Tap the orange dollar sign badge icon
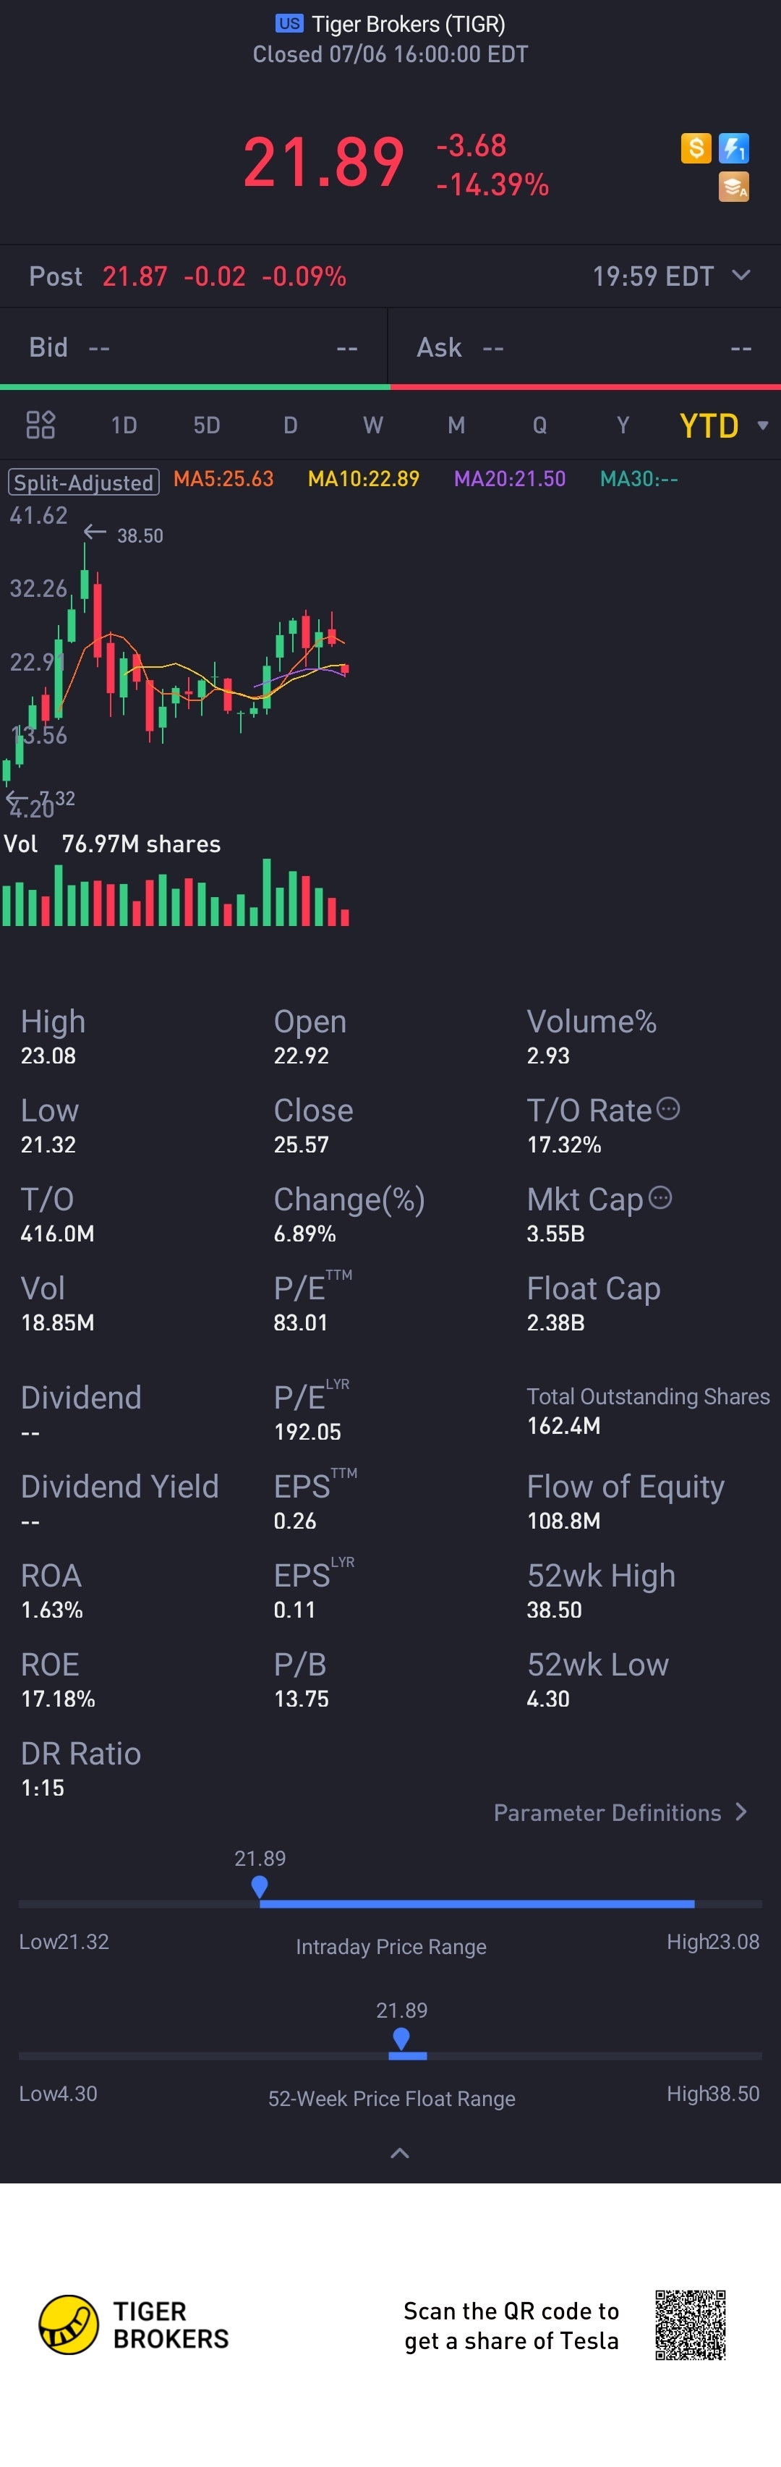781x2467 pixels. click(696, 148)
